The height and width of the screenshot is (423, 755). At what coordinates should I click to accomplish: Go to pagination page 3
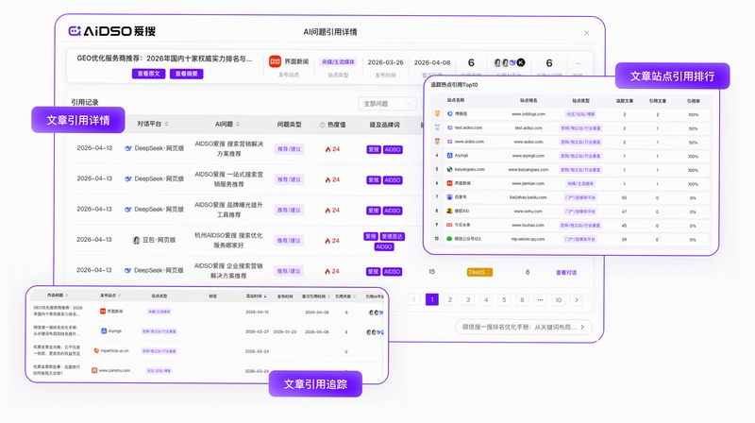click(468, 299)
